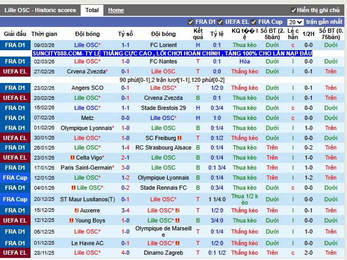Open Crvena Zvezda link in 27/02/26 row
Image resolution: width=347 pixels, height=260 pixels.
pos(88,71)
